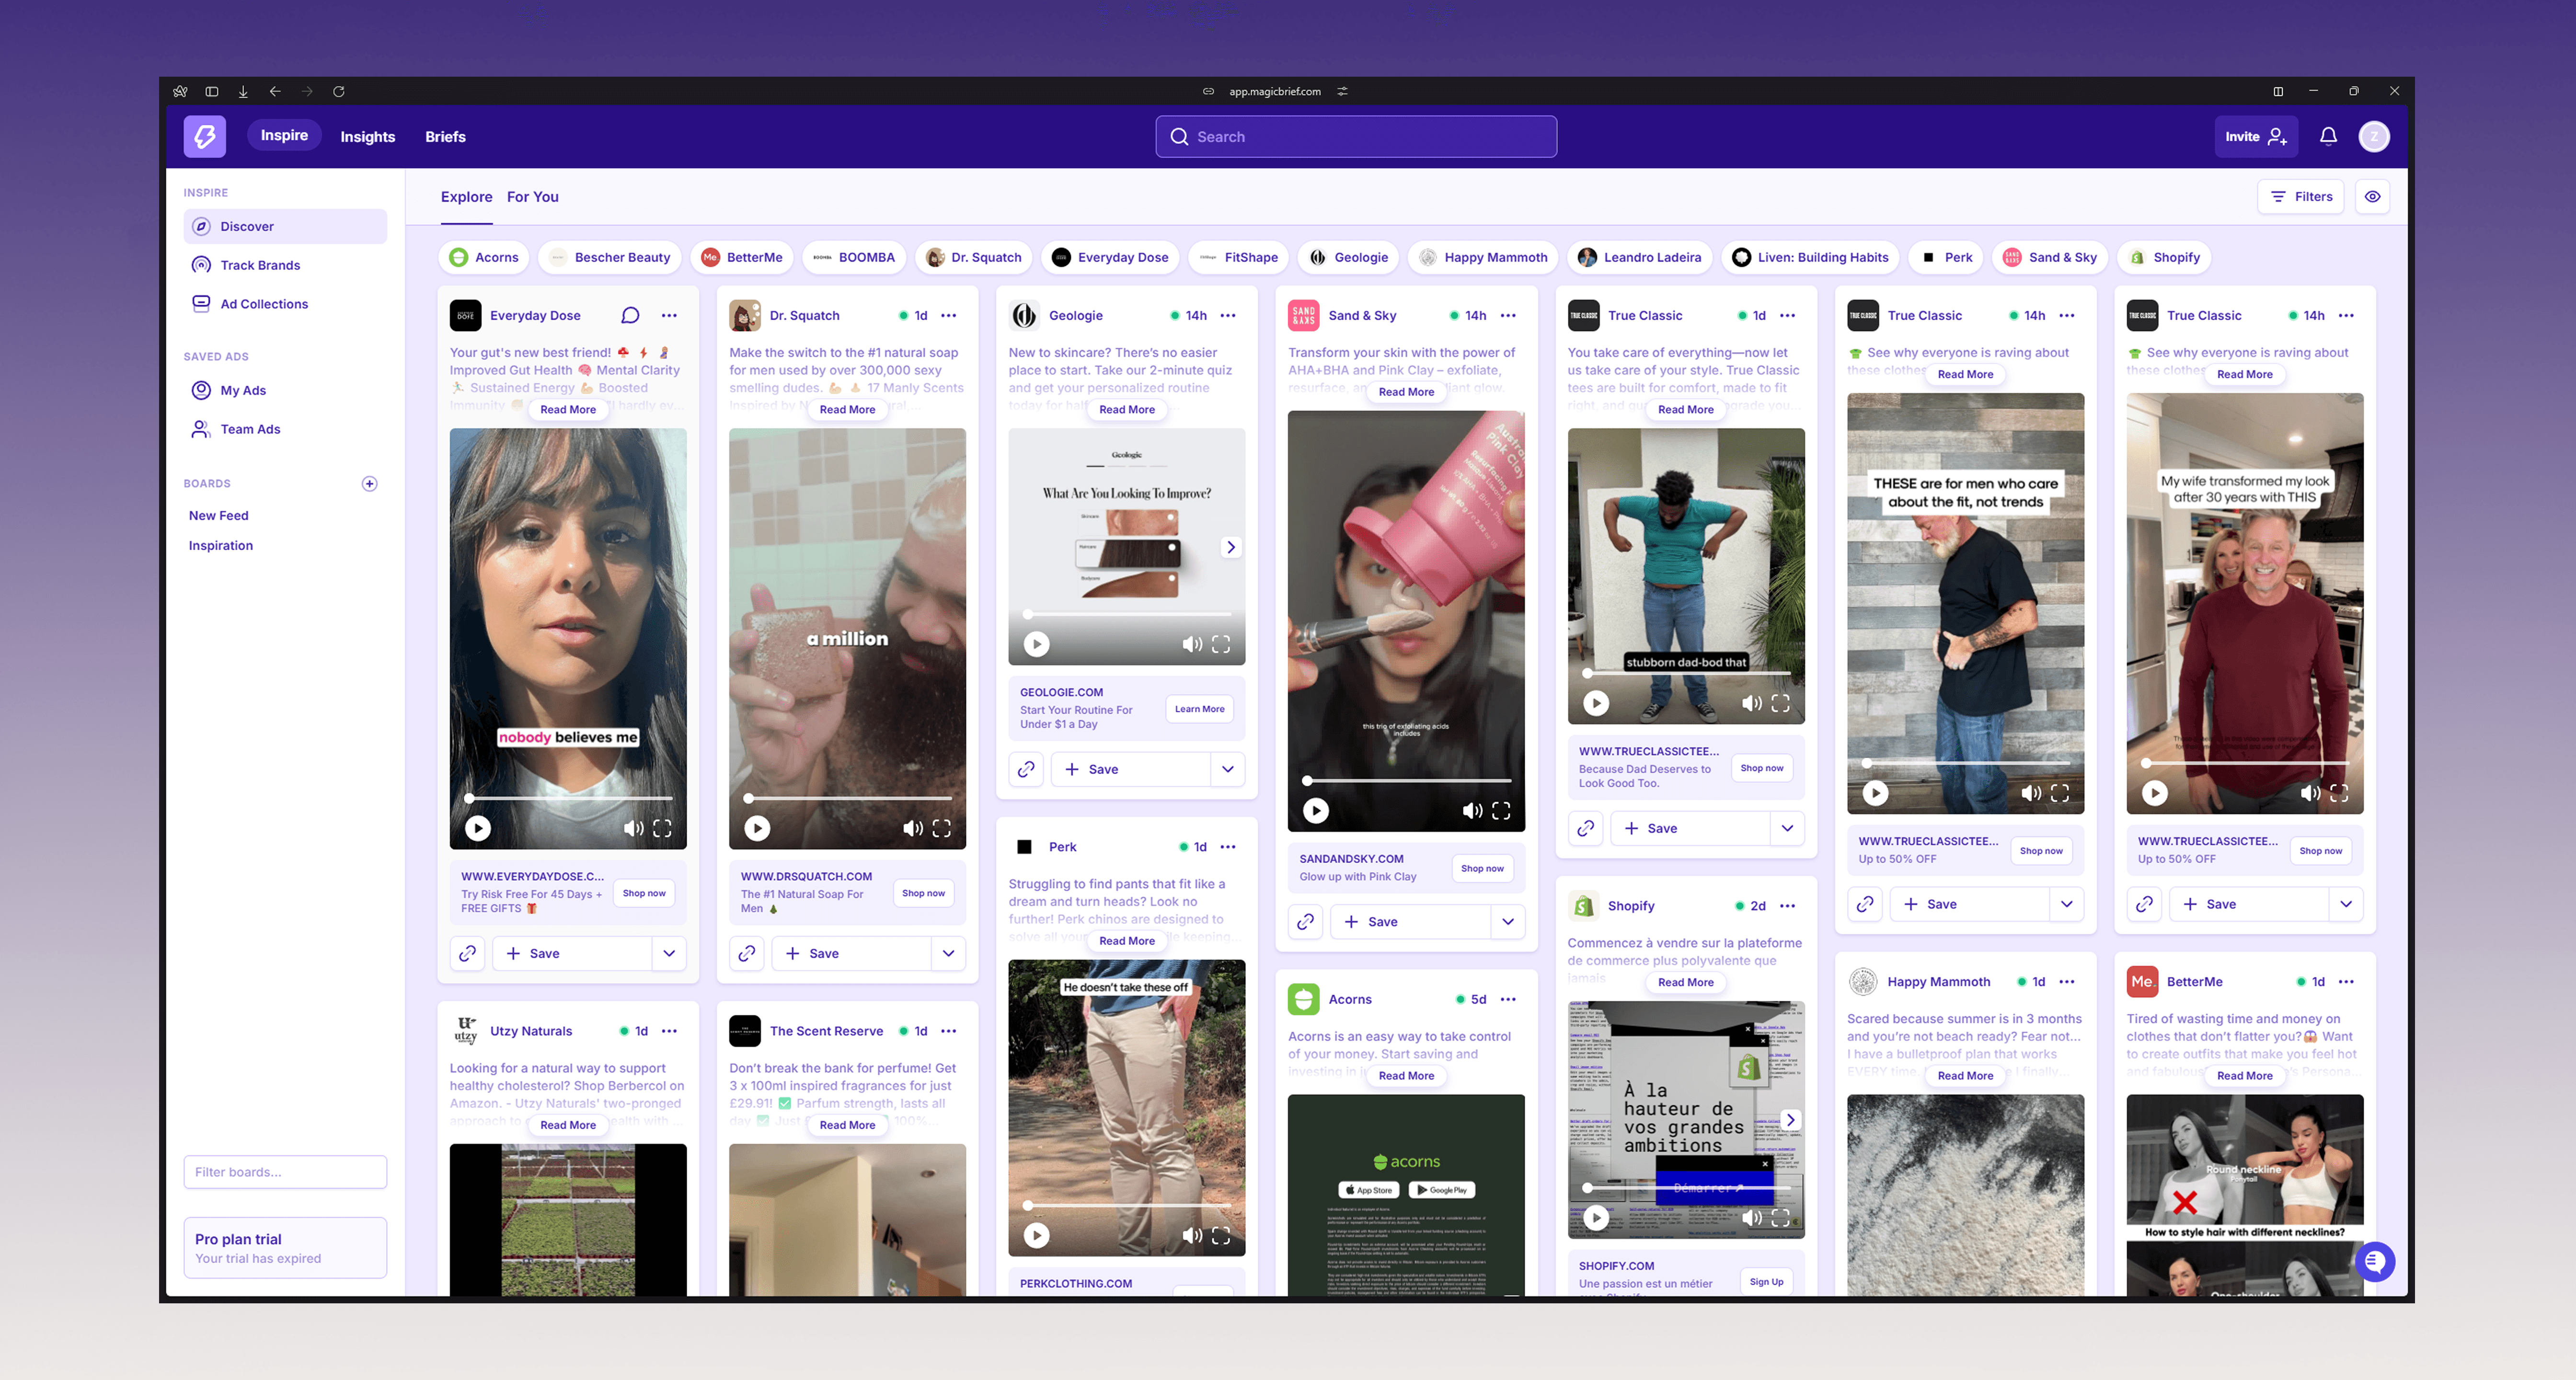Copy link icon on Everyday Dose card

coord(467,953)
